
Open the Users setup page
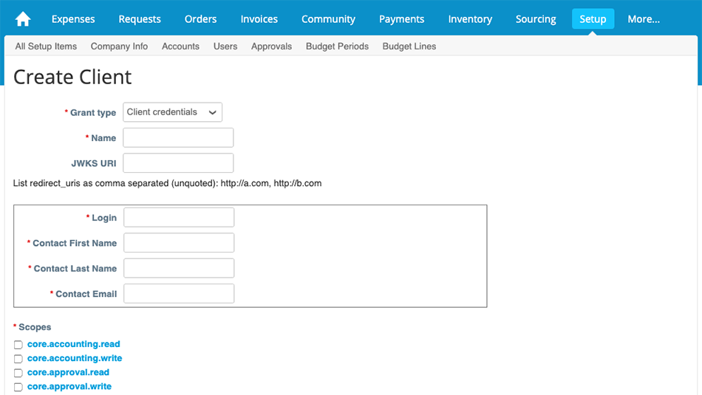coord(225,46)
